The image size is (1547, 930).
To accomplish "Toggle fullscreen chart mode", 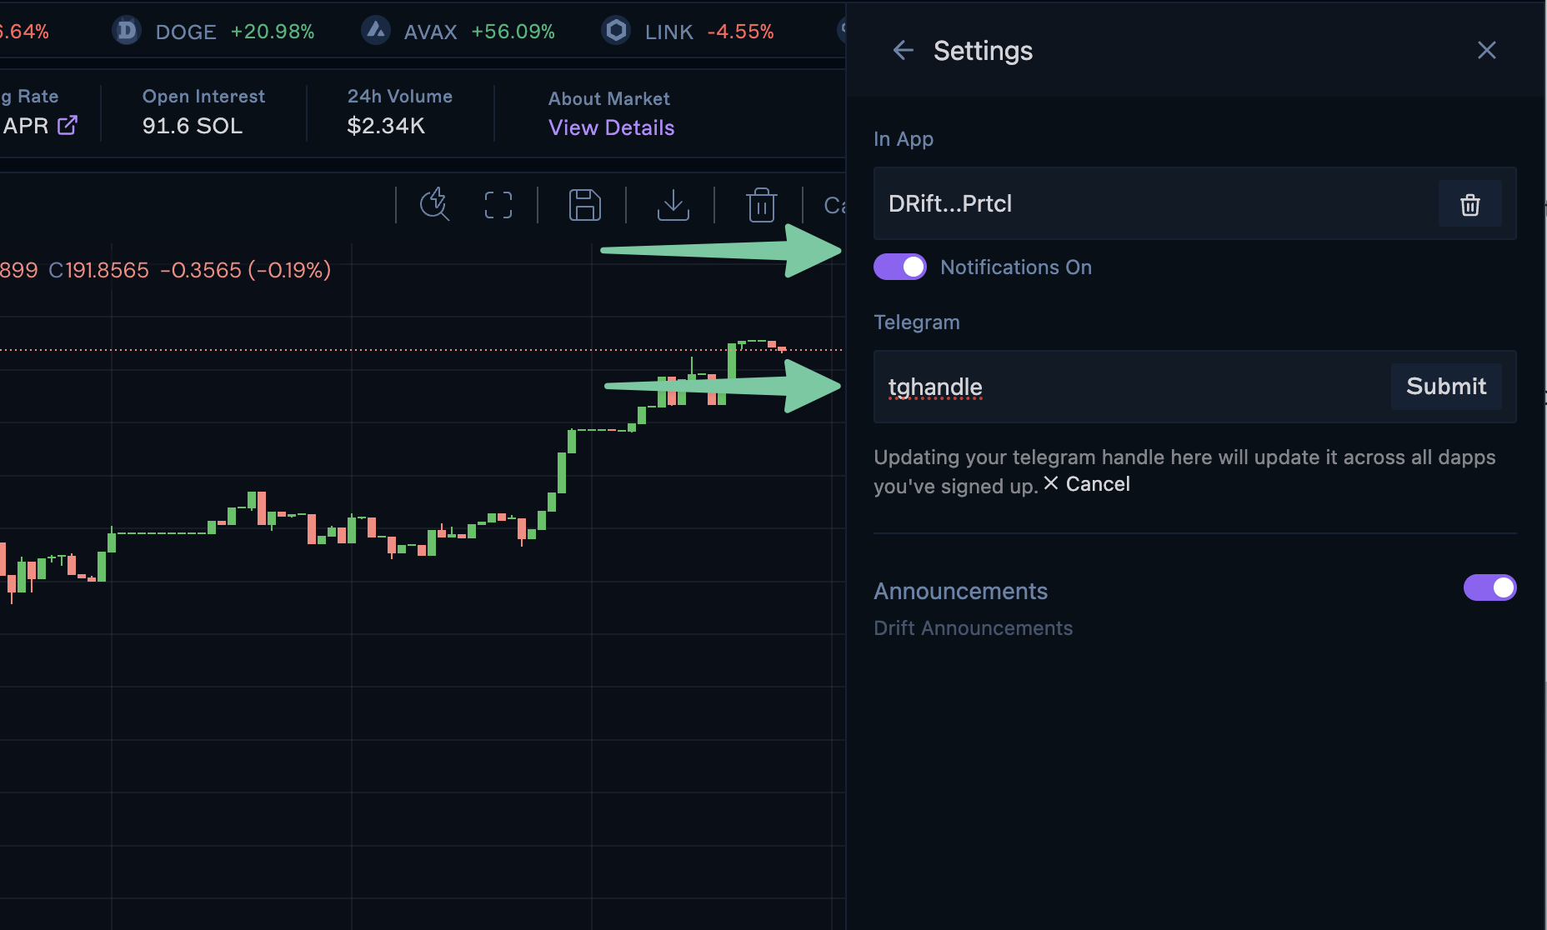I will tap(498, 205).
